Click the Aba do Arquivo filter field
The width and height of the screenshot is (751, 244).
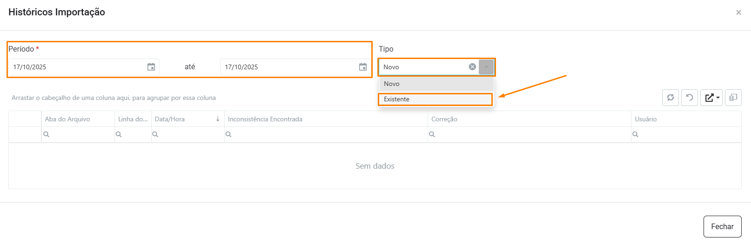pos(81,134)
